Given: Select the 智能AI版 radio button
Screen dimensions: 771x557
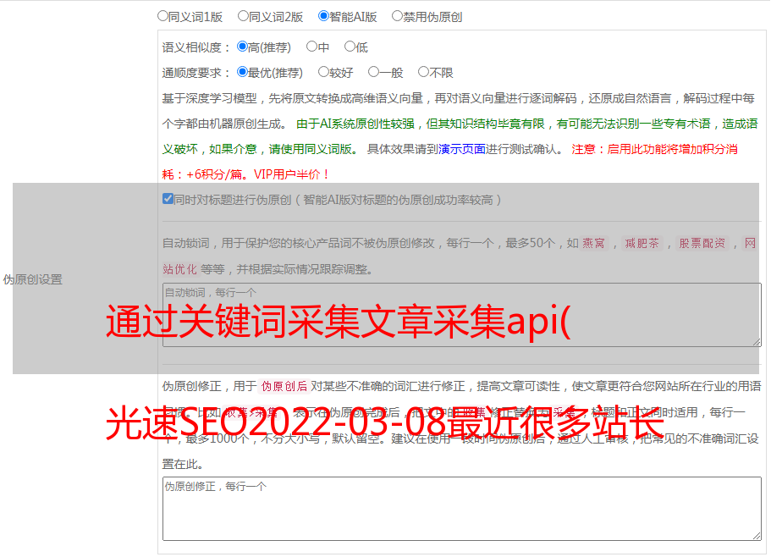Looking at the screenshot, I should point(323,16).
